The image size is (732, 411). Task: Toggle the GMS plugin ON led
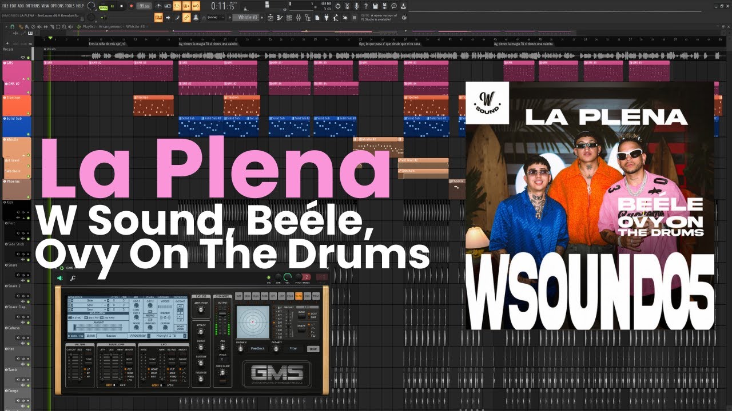click(269, 277)
